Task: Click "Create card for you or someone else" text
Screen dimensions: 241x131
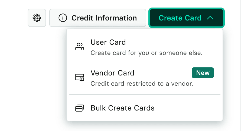Action: tap(146, 53)
